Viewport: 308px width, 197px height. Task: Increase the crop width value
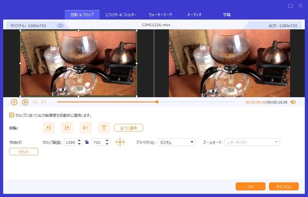tap(79, 140)
